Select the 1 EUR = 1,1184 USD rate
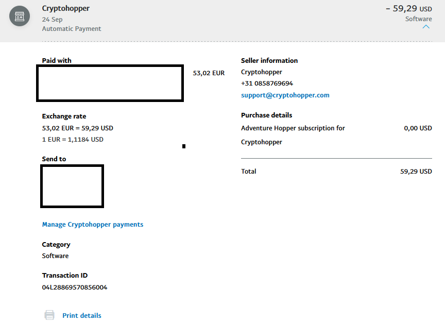This screenshot has height=324, width=445. click(73, 140)
